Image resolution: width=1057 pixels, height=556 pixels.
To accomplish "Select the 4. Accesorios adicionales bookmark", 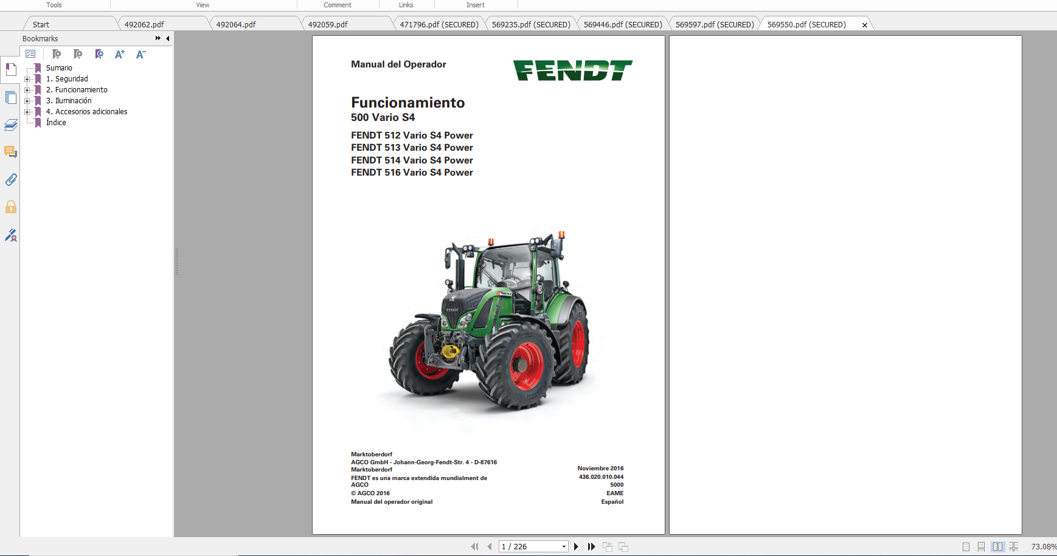I will pyautogui.click(x=86, y=112).
